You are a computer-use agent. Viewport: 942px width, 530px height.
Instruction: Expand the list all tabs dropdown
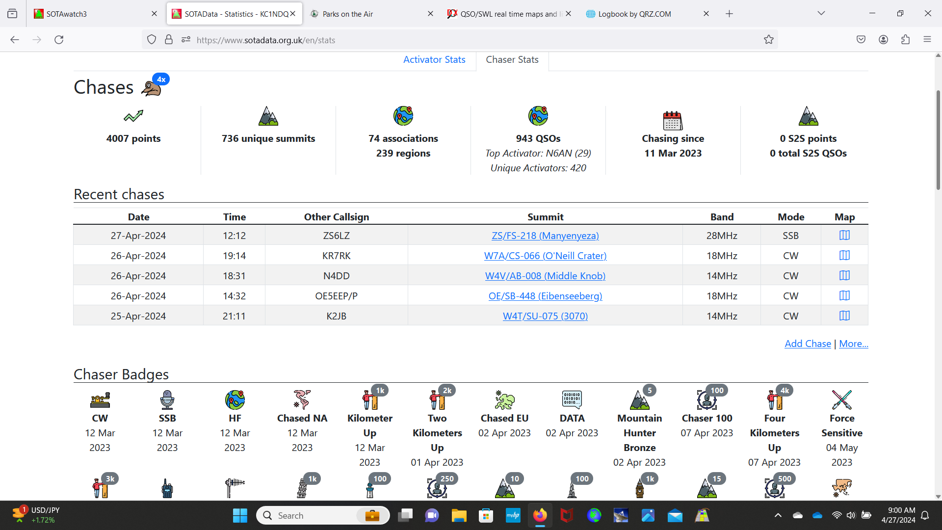point(821,13)
